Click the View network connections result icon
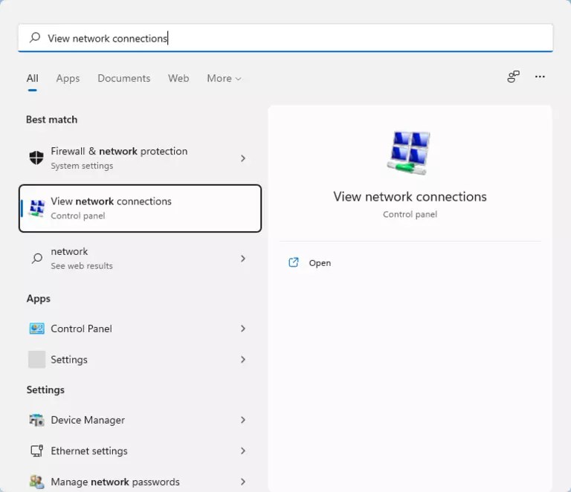The image size is (571, 492). click(36, 208)
